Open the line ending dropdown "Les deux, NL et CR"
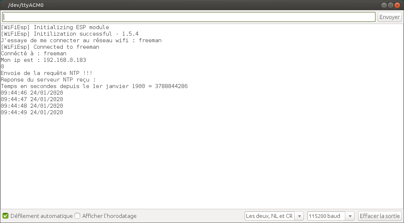Screen dimensions: 404x223 [274, 216]
